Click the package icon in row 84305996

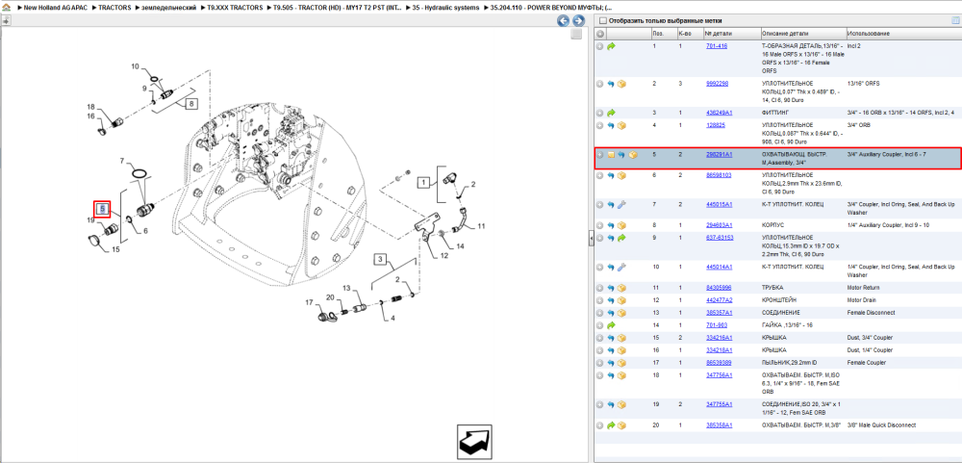621,288
